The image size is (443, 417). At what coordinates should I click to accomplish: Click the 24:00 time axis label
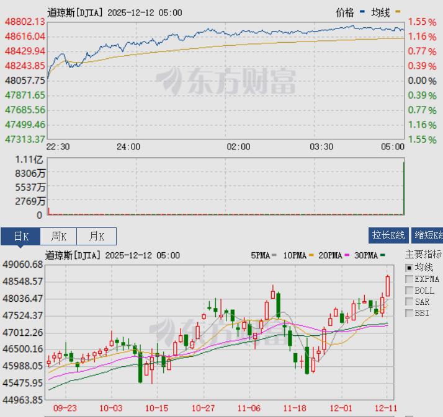[x=128, y=147]
